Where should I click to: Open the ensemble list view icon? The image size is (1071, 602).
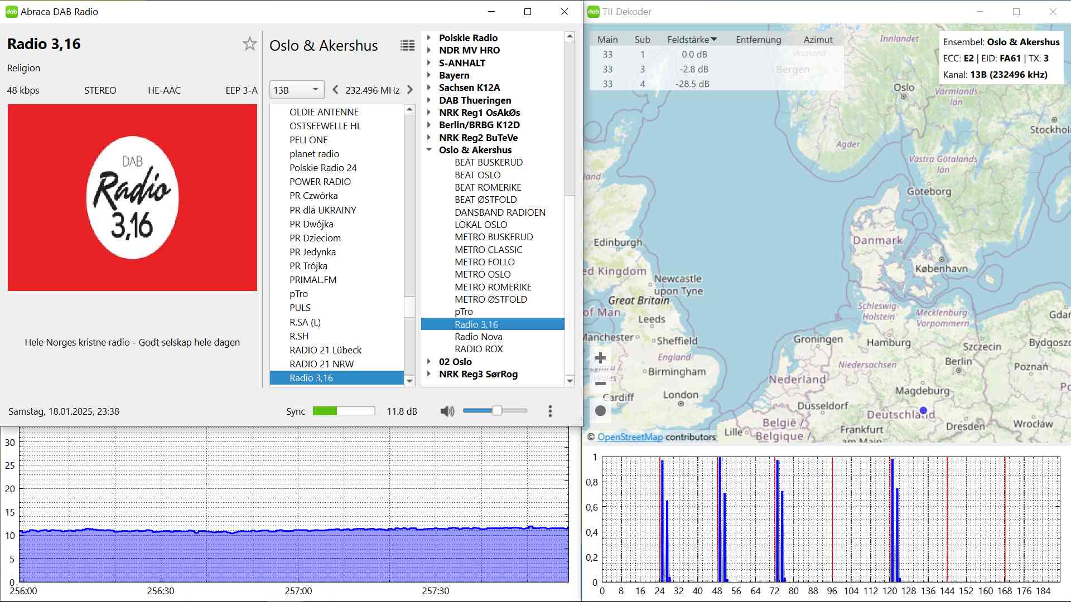pos(407,46)
